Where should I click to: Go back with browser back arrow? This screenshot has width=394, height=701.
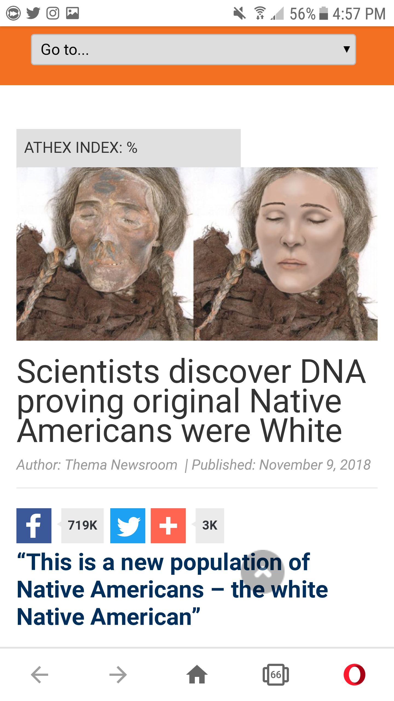40,675
